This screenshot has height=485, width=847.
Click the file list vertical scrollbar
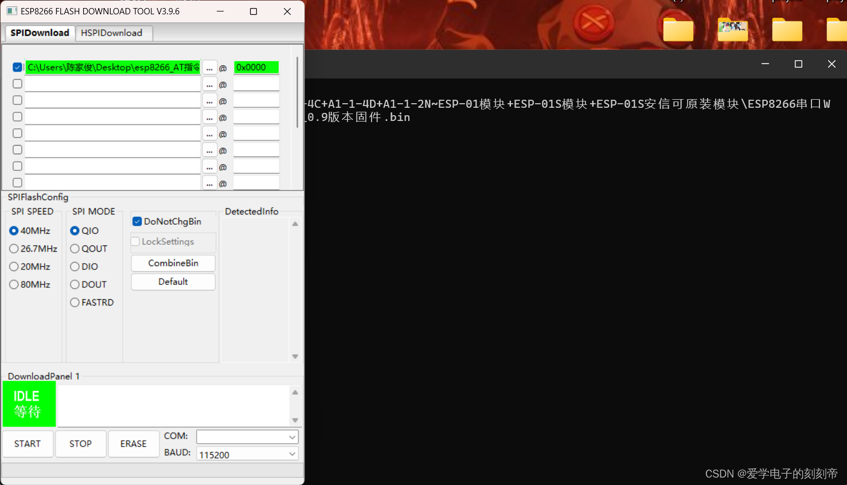coord(297,92)
